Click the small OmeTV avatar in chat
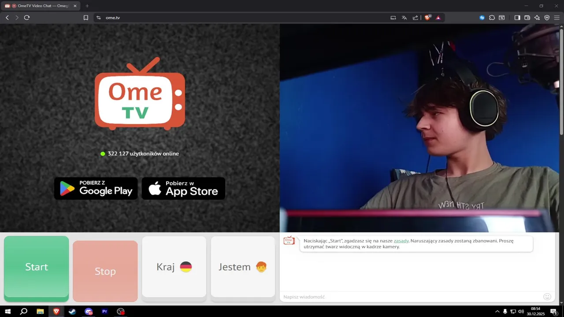564x317 pixels. tap(289, 240)
